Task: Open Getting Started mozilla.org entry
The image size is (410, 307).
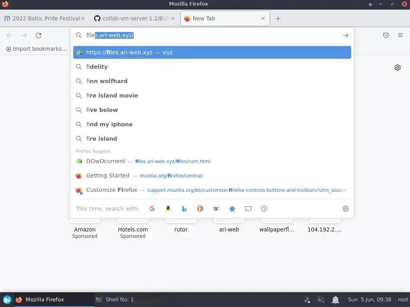Action: click(212, 176)
